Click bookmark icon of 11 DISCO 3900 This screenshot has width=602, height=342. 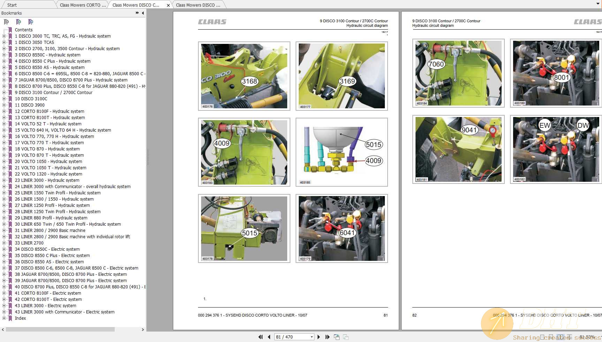[x=10, y=105]
